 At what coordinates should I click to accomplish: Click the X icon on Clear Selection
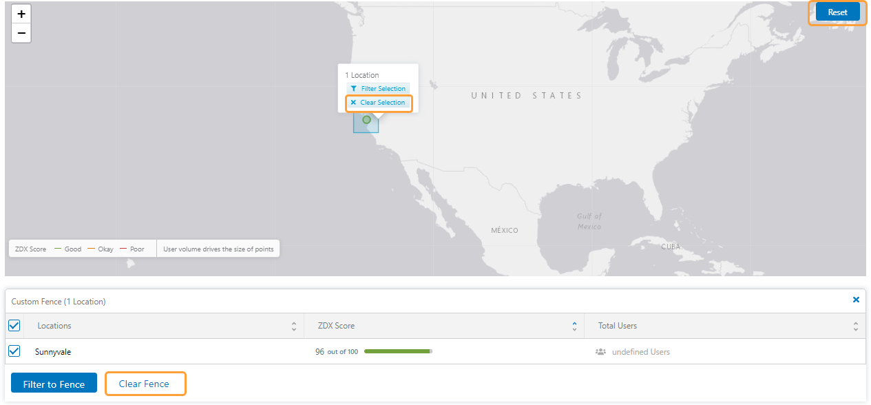[x=353, y=102]
